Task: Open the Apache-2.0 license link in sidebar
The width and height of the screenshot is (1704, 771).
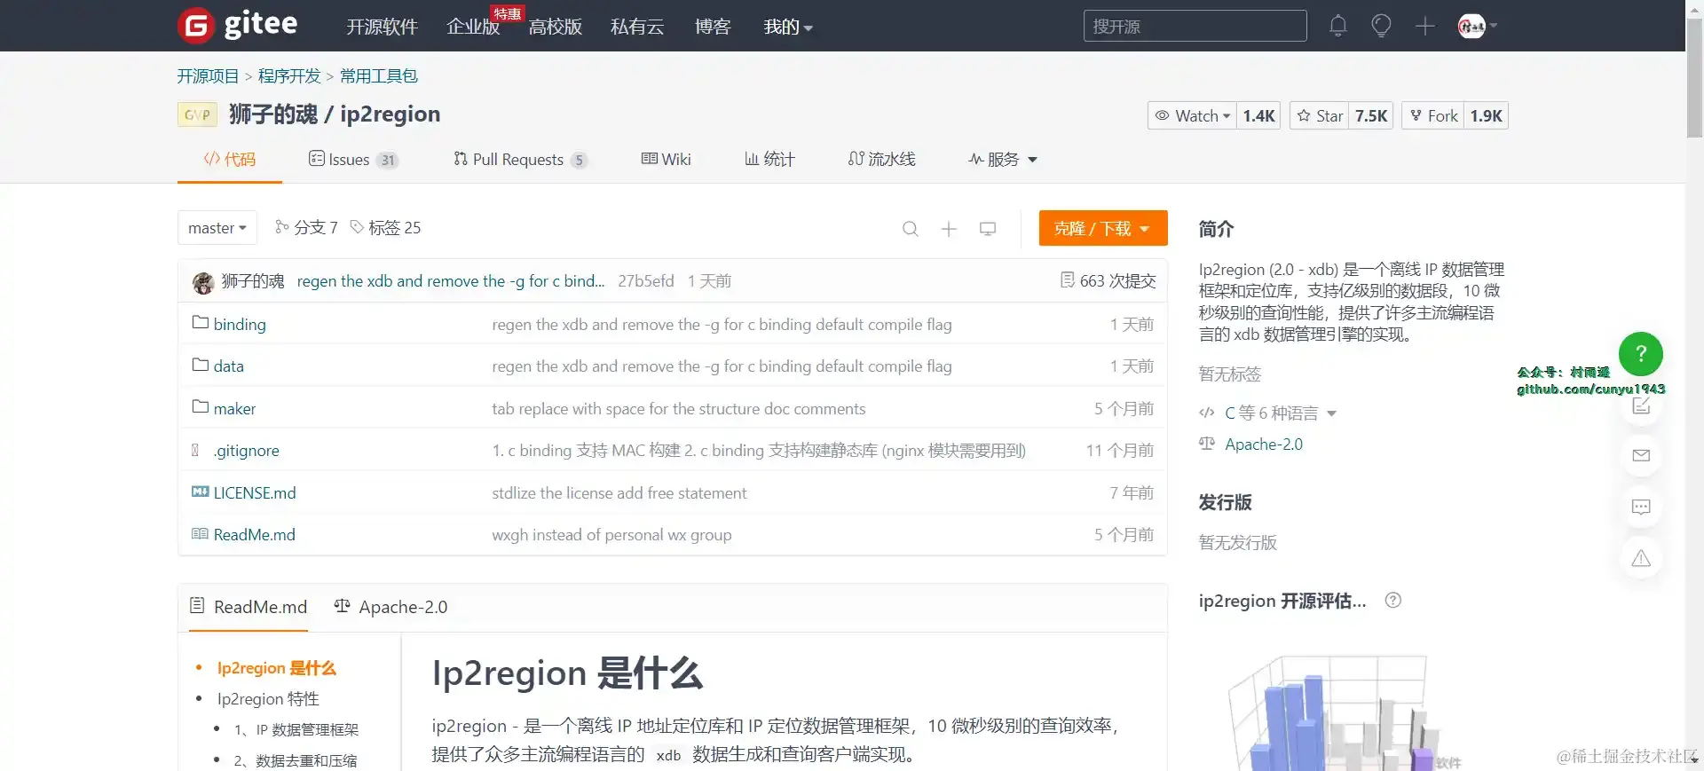Action: (x=1264, y=445)
